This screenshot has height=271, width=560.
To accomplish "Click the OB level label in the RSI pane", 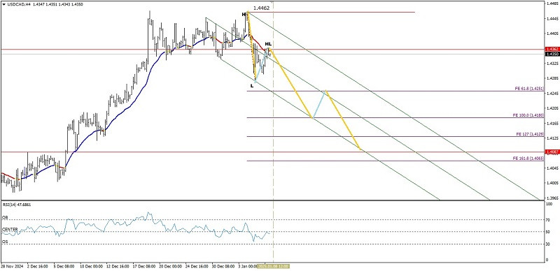I will [6, 217].
